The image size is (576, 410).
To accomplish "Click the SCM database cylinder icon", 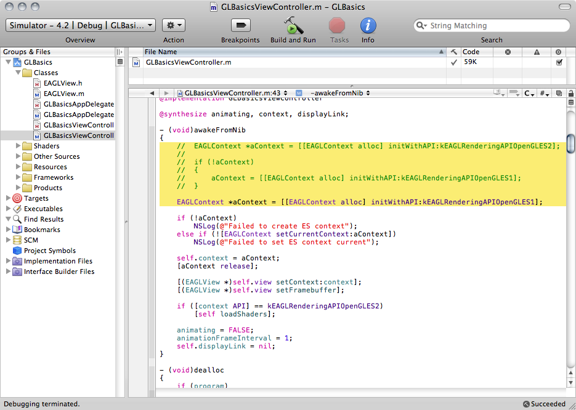I will point(17,240).
